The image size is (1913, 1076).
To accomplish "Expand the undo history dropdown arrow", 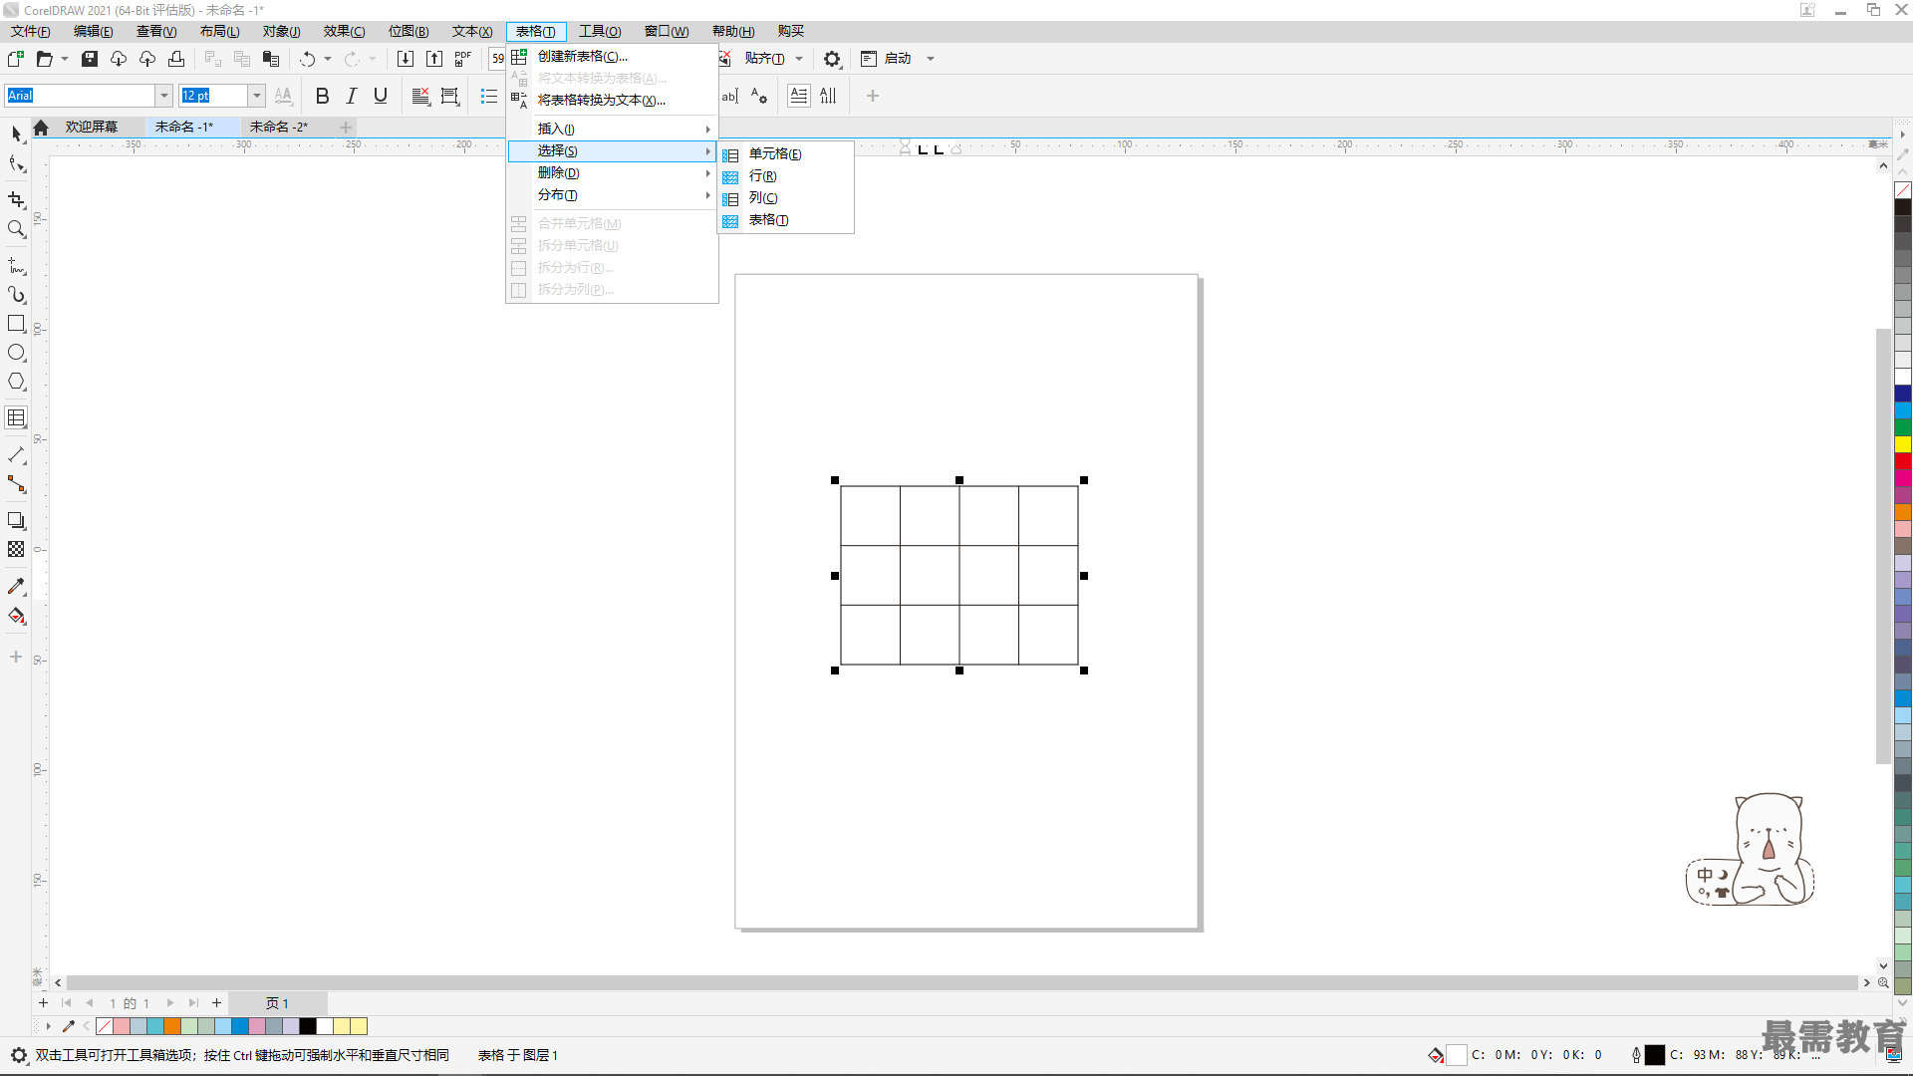I will point(328,59).
